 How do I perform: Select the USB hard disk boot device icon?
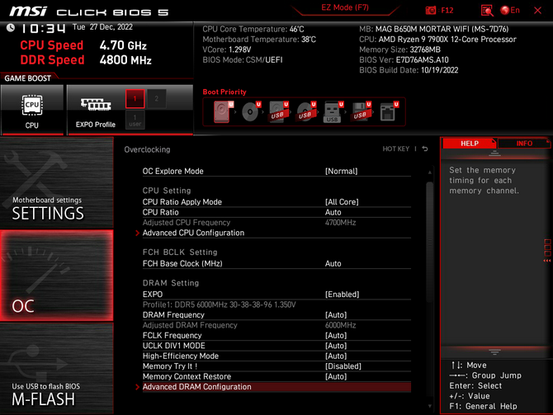279,111
